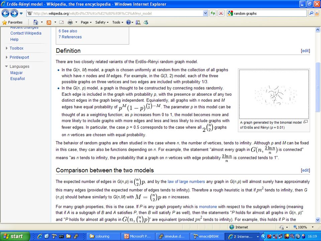Go forward with the Forward arrow button
Image resolution: width=321 pixels, height=241 pixels.
(14, 13)
